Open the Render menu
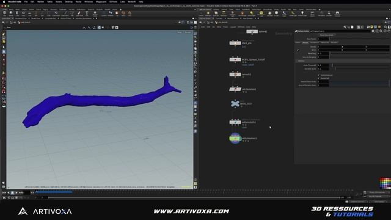The height and width of the screenshot is (220, 391). tap(40, 2)
